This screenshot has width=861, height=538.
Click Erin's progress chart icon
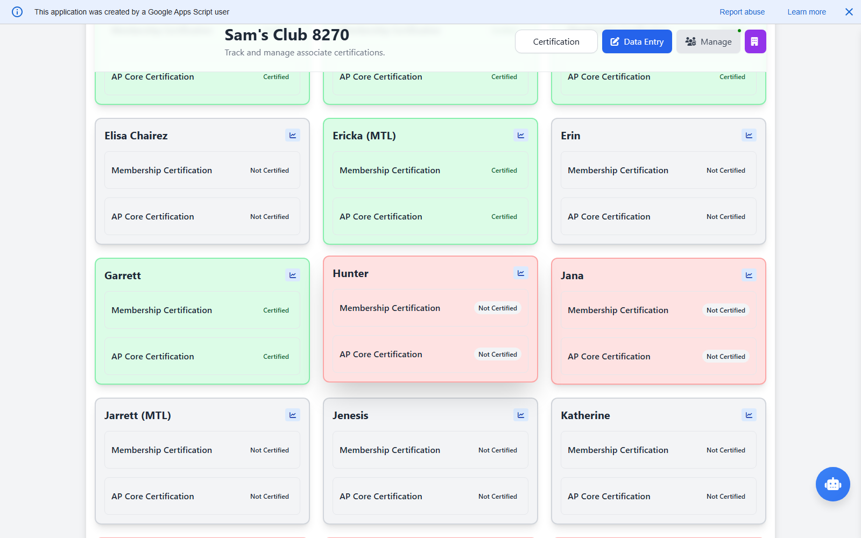[x=749, y=135]
